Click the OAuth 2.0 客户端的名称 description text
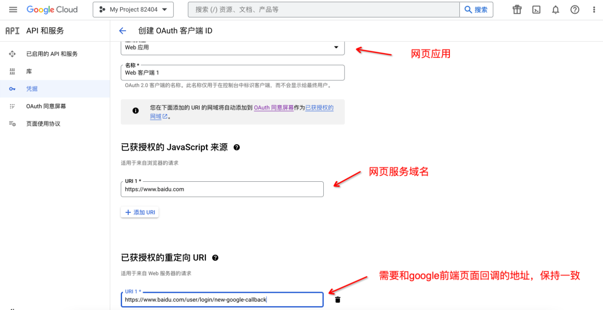The image size is (603, 310). pyautogui.click(x=229, y=85)
